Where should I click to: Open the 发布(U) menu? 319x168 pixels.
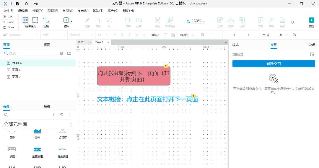(83, 11)
